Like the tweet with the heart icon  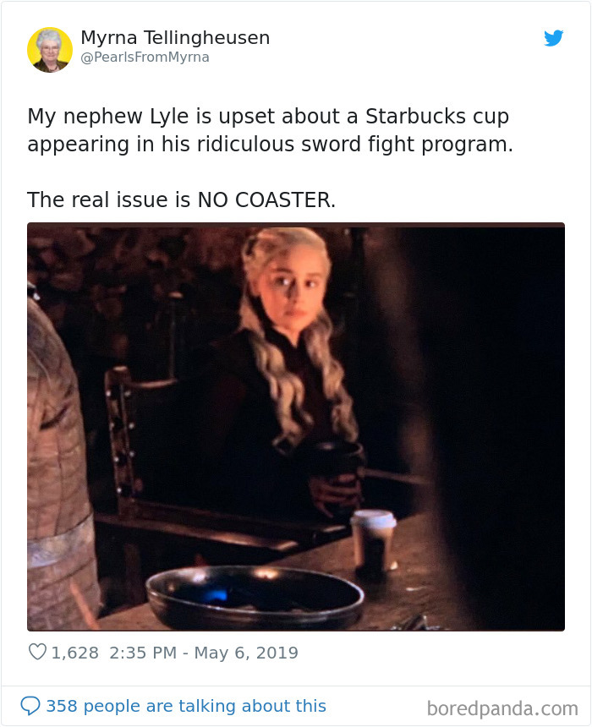[x=37, y=652]
